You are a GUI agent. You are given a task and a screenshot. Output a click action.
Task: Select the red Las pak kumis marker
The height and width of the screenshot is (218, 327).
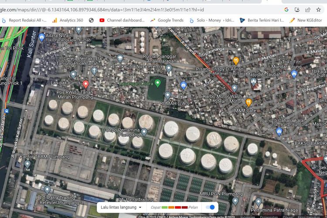(86, 84)
